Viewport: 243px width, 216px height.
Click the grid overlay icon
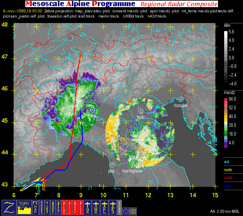point(133,211)
